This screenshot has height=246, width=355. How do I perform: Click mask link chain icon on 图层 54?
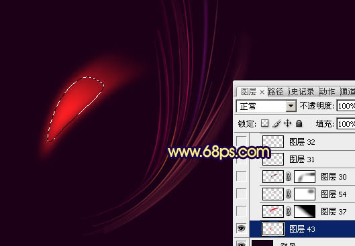click(289, 194)
